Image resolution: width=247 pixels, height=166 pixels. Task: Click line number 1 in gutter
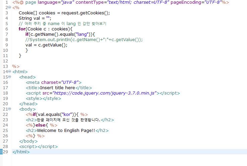click(7, 2)
